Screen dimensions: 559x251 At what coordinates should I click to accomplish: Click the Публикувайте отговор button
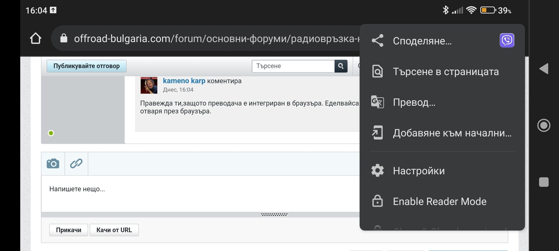pos(87,66)
